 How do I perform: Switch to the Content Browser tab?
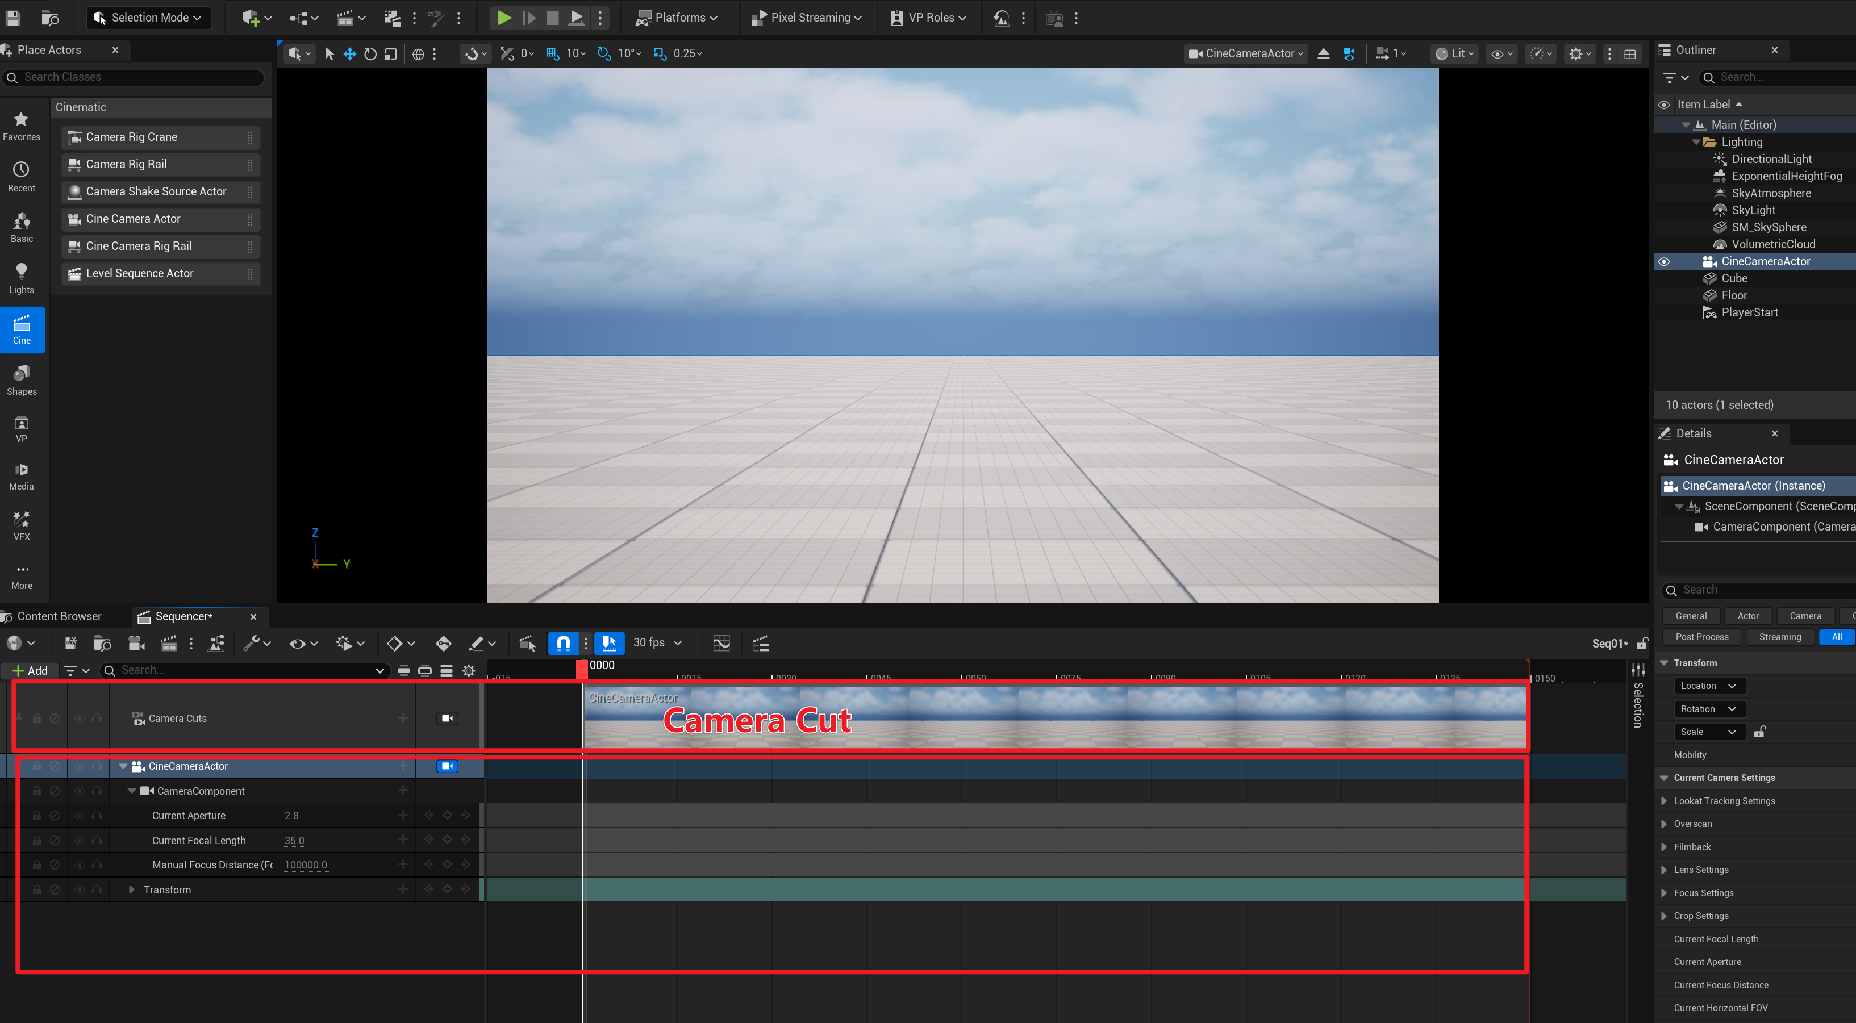59,616
